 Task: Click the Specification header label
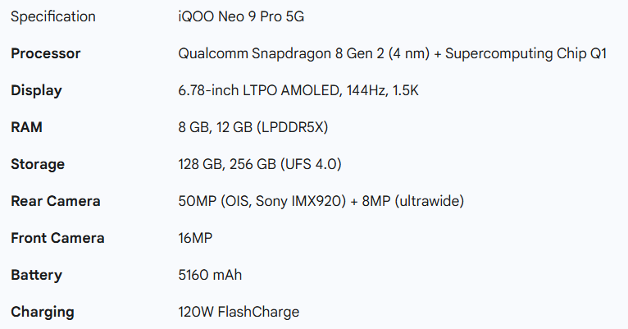pos(53,16)
